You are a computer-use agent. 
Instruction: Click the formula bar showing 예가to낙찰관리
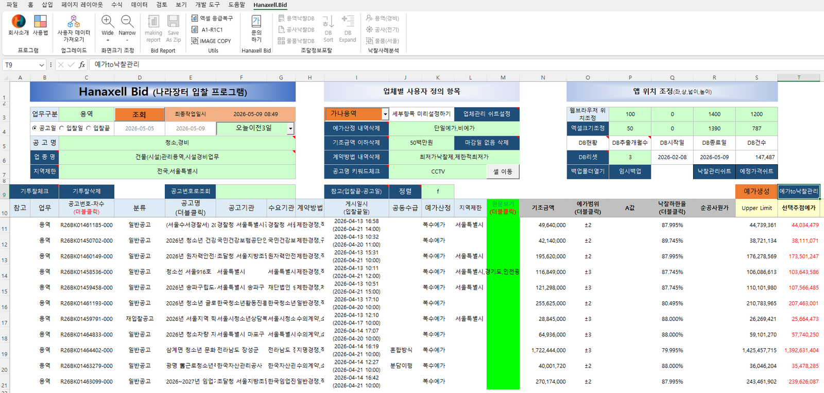(x=456, y=64)
